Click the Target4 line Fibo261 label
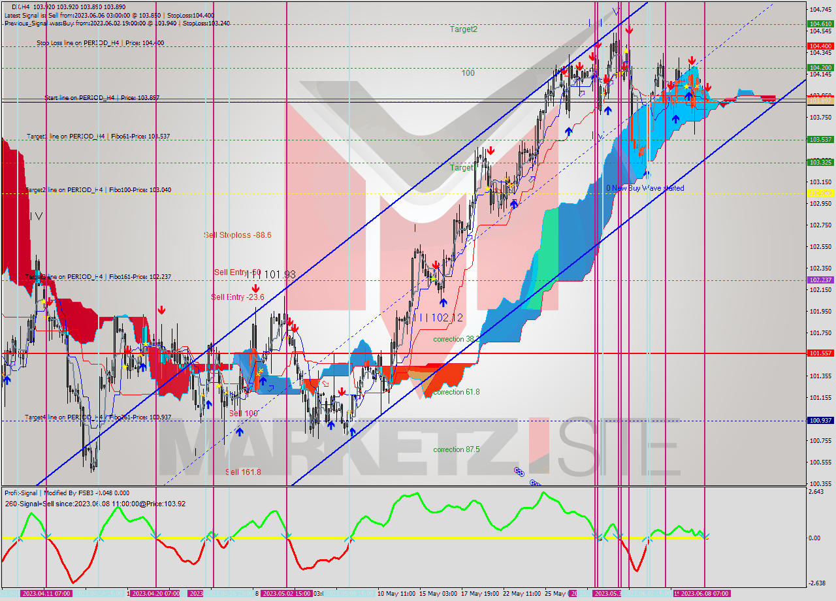The height and width of the screenshot is (601, 836). click(x=98, y=417)
